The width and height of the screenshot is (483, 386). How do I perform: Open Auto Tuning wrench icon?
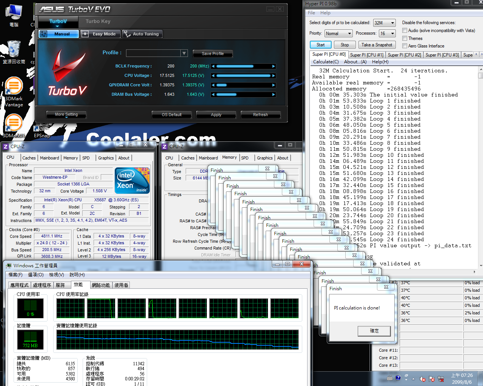(x=127, y=34)
